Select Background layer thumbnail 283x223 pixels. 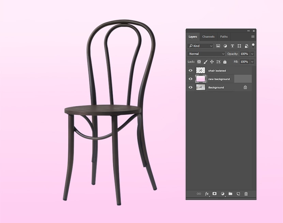[200, 87]
